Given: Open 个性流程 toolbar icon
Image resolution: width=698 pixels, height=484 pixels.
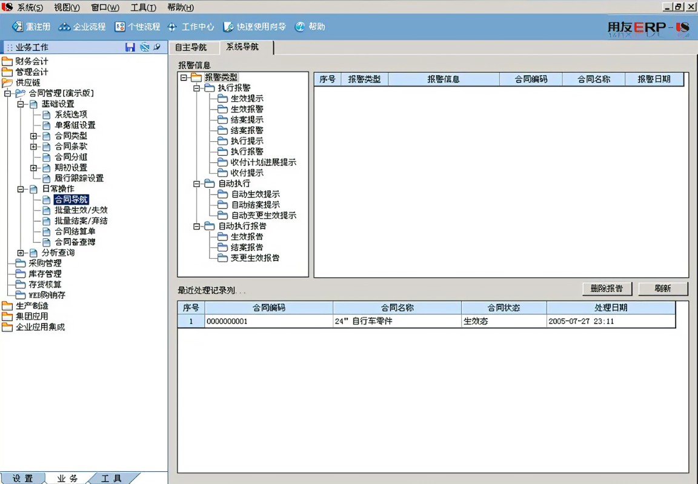Looking at the screenshot, I should [x=120, y=27].
